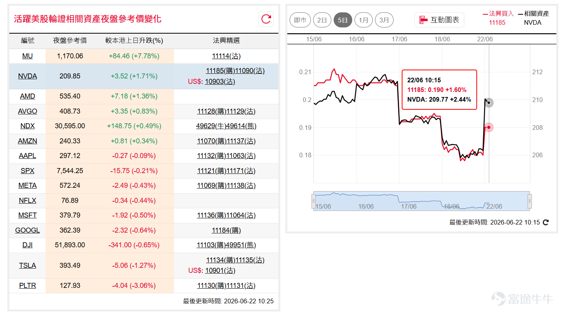The image size is (561, 313).
Task: Switch chart to 1月 range
Action: pyautogui.click(x=363, y=20)
